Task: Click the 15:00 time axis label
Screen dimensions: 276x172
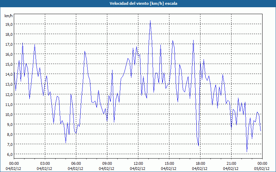Action: [169, 164]
